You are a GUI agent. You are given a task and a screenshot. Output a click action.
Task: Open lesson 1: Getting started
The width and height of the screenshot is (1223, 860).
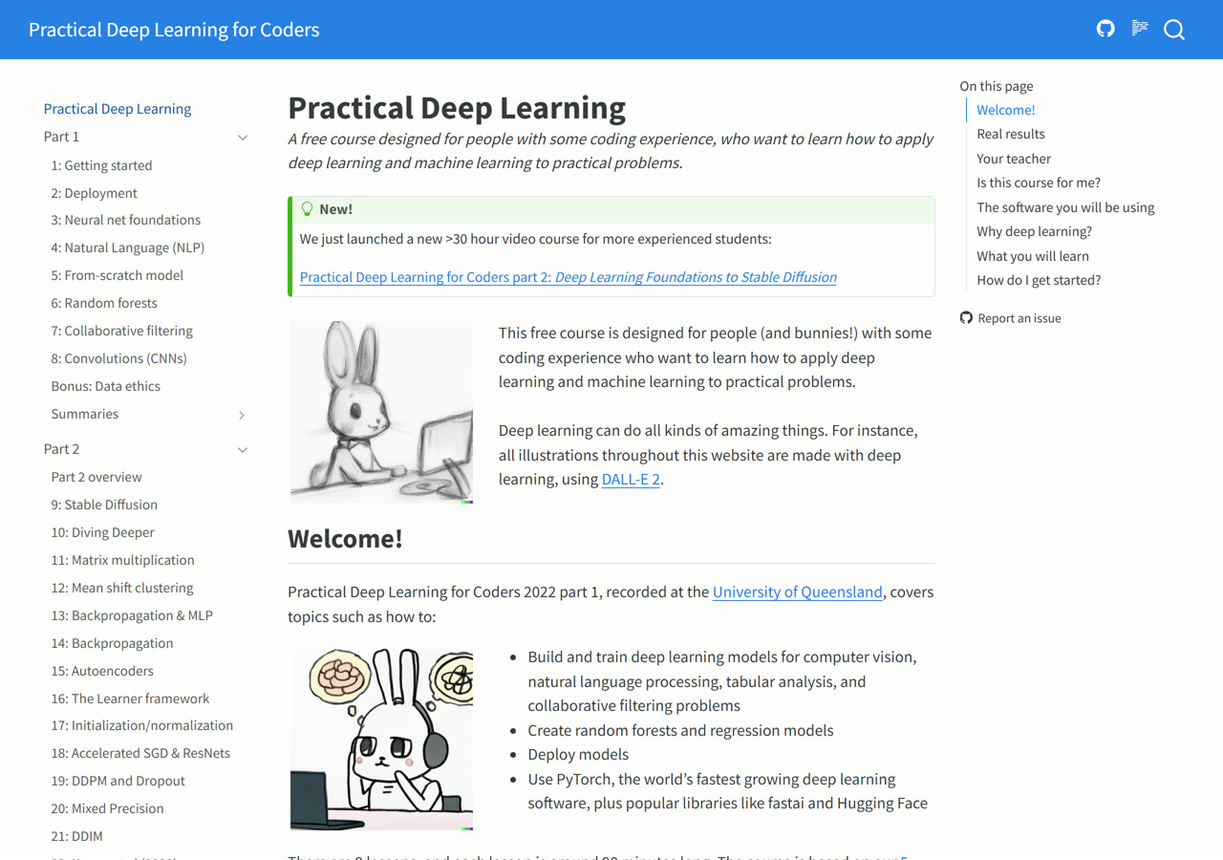(101, 165)
